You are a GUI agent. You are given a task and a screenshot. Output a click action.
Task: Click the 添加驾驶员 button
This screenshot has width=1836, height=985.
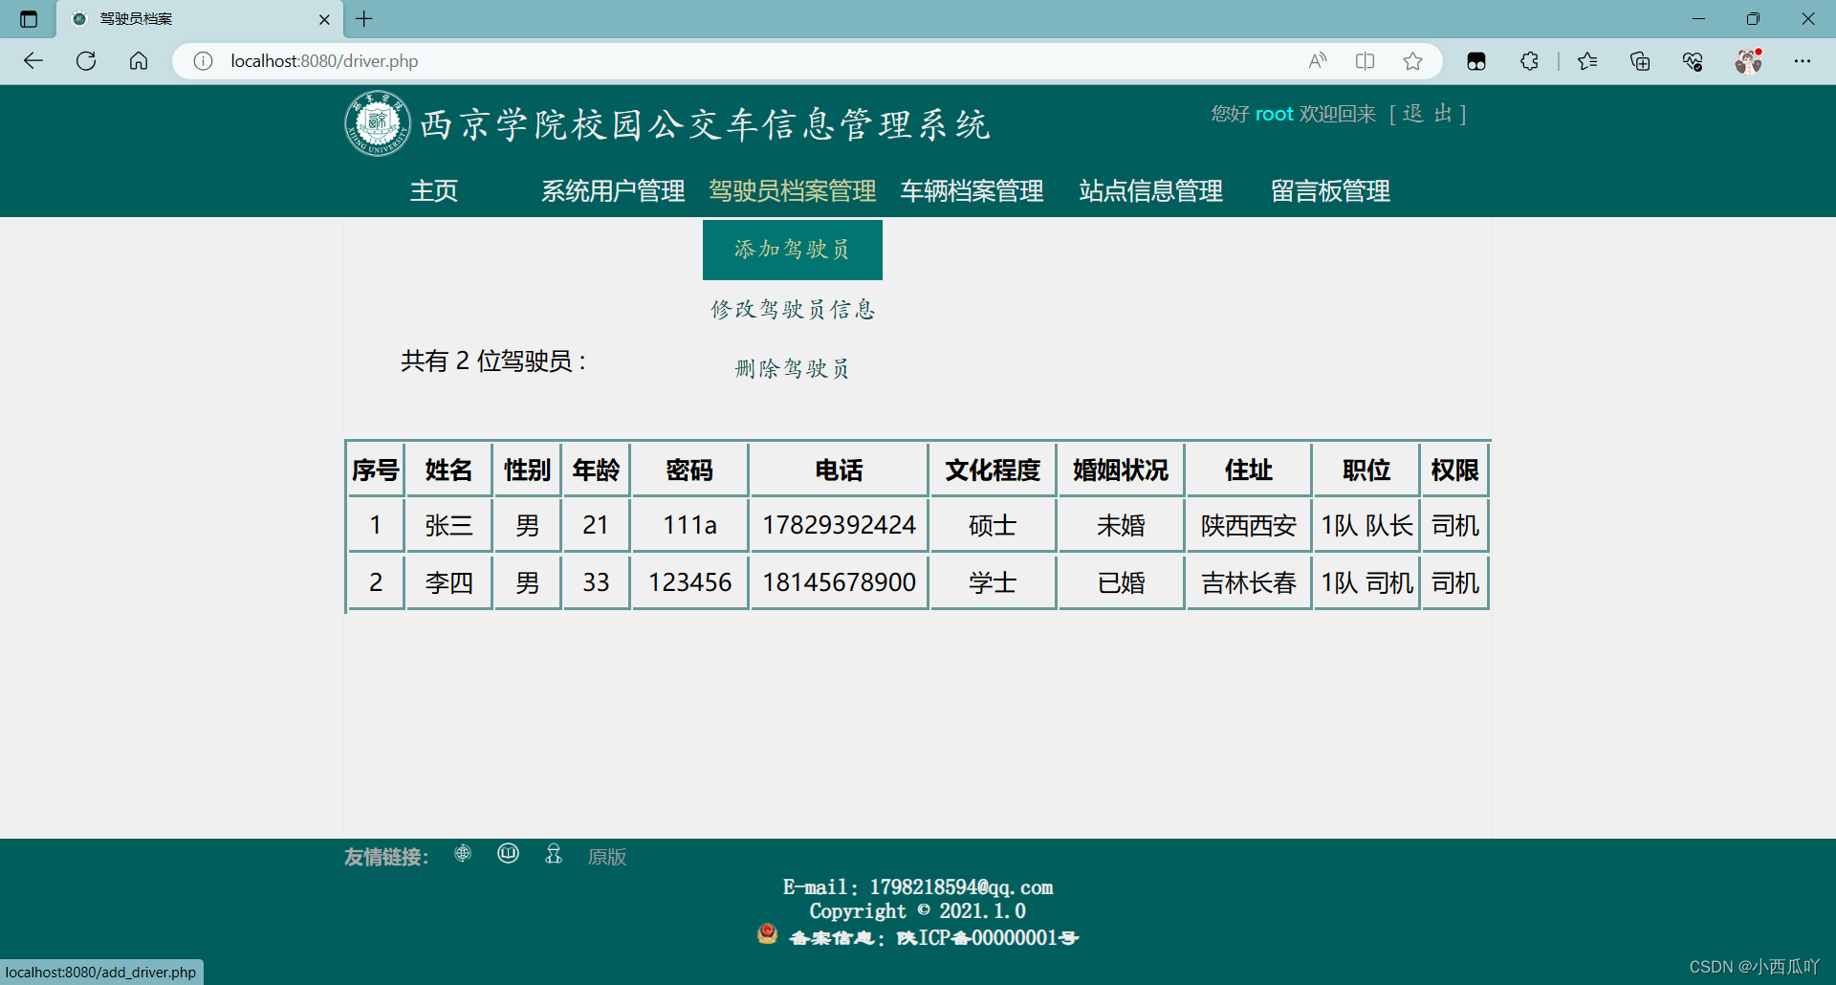pos(793,250)
